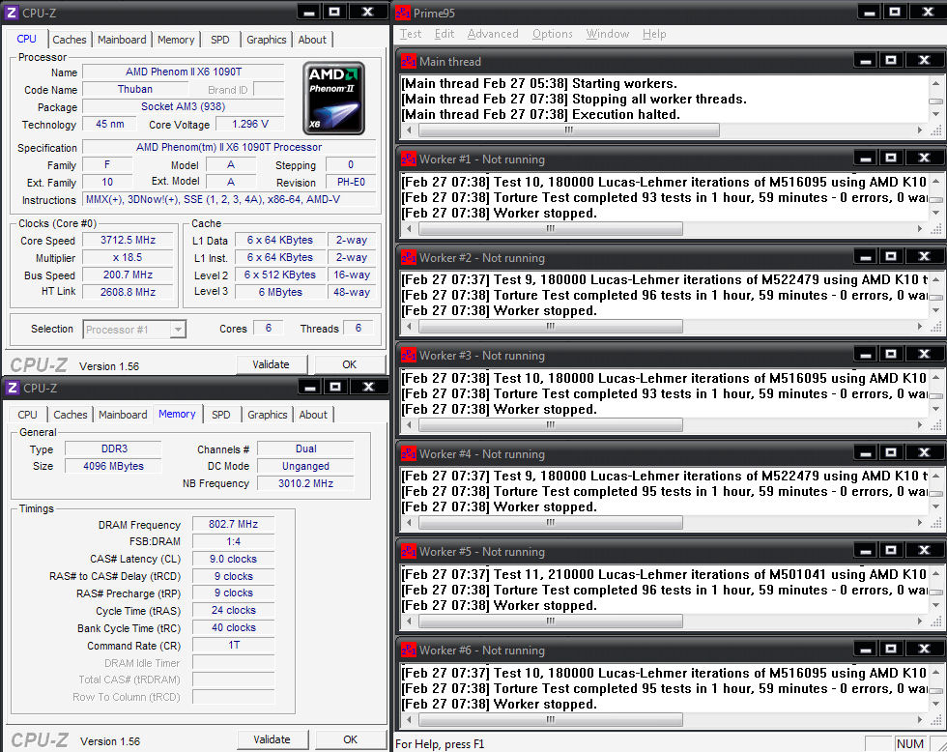
Task: Click the processor Name field AMD Phenom II X6 1090T
Action: [183, 72]
